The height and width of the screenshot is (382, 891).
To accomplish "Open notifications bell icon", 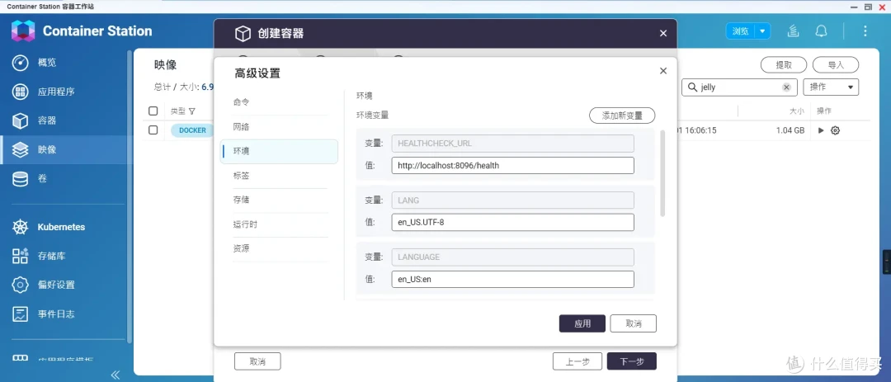I will tap(821, 31).
